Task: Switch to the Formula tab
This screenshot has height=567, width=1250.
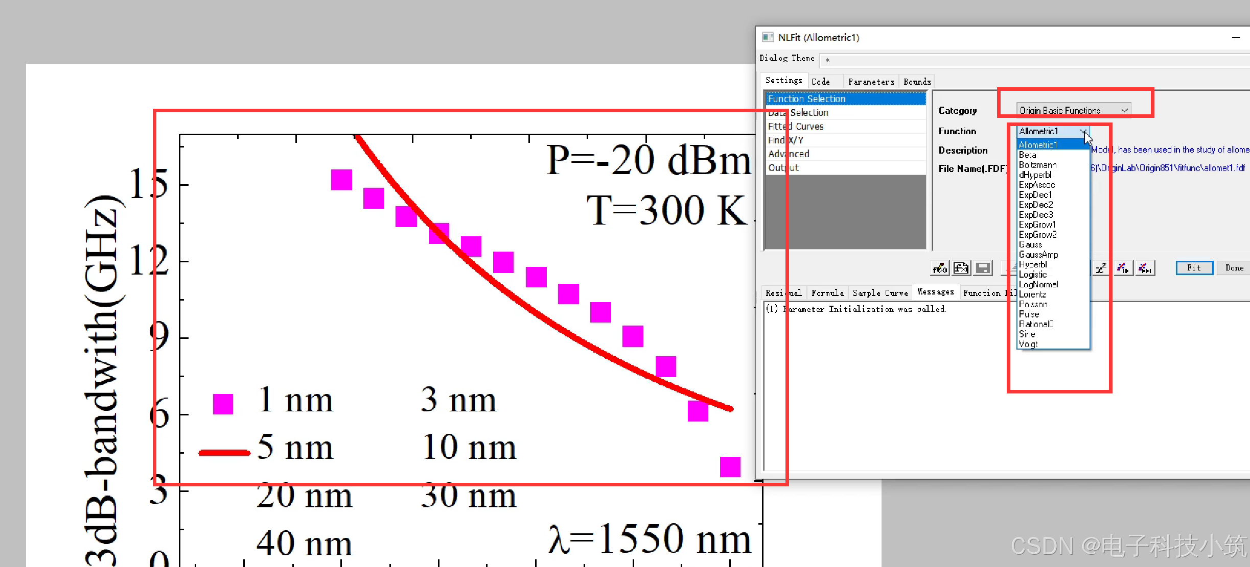Action: click(827, 293)
